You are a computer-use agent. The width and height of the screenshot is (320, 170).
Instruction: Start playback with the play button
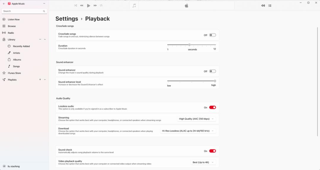[x=88, y=6]
